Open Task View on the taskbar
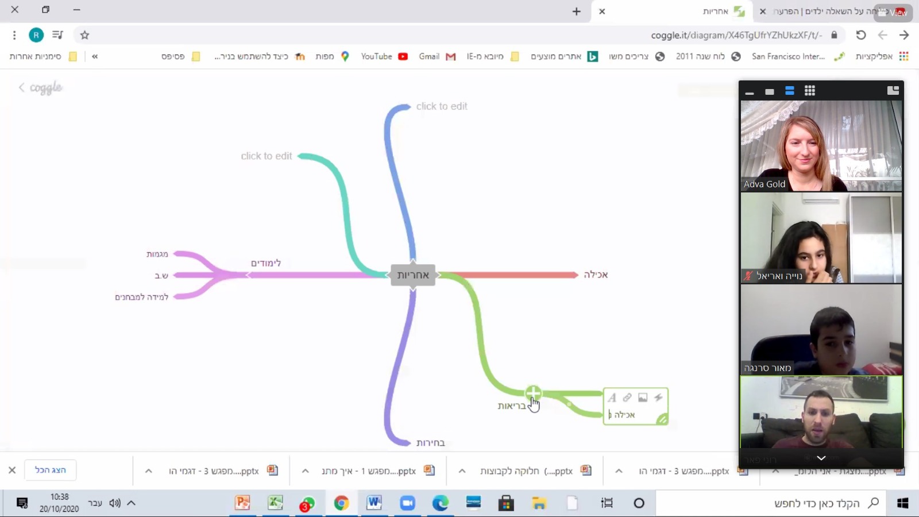Image resolution: width=919 pixels, height=517 pixels. [607, 503]
